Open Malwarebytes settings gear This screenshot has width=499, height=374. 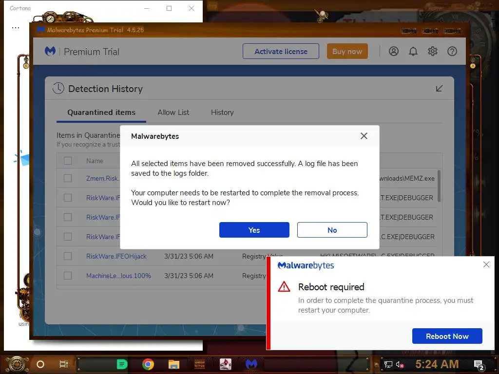[x=433, y=51]
